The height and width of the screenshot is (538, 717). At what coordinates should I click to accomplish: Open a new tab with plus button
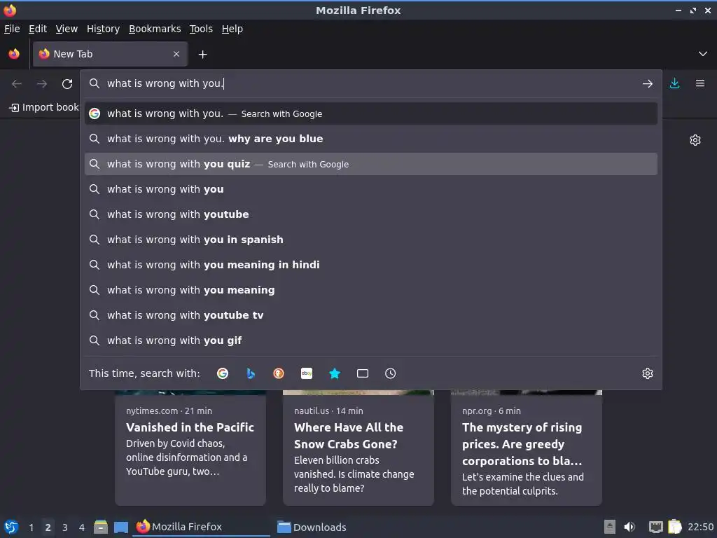coord(202,55)
